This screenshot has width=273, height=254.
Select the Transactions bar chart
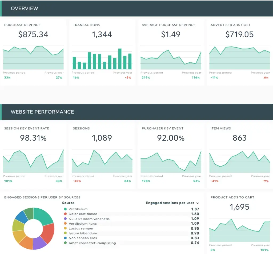(x=102, y=57)
